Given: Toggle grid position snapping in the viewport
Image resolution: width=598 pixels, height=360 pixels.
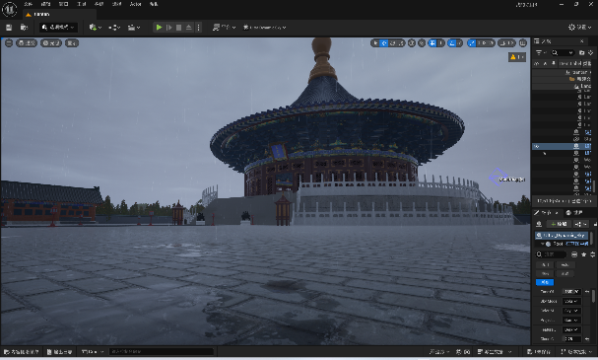Looking at the screenshot, I should (x=432, y=43).
